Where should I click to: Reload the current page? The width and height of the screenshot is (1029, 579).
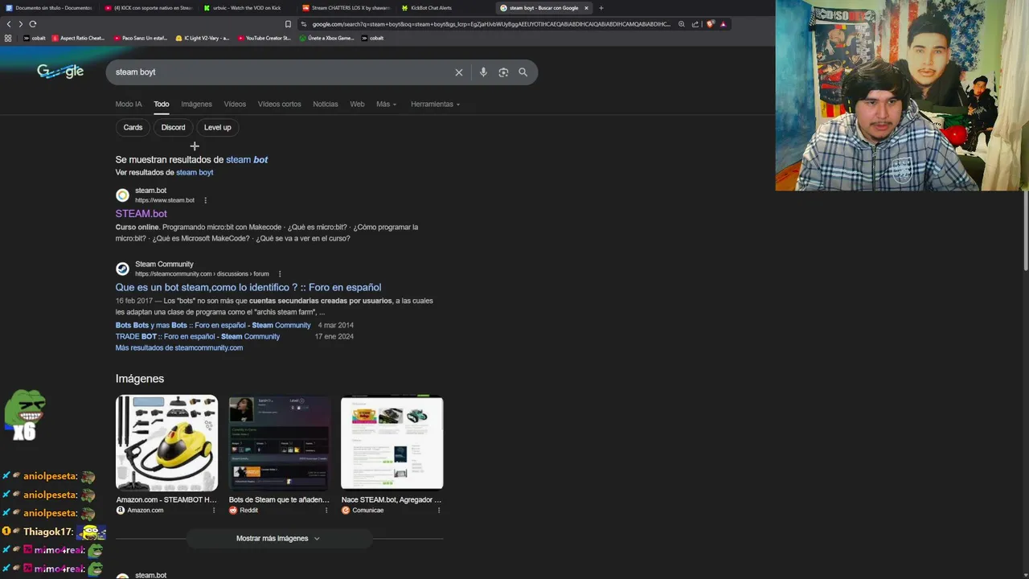tap(33, 24)
